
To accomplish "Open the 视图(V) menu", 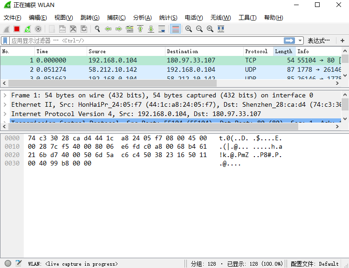I will click(x=64, y=18).
